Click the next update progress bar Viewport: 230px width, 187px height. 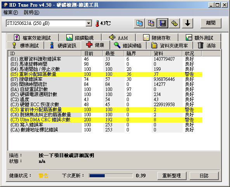click(x=111, y=176)
